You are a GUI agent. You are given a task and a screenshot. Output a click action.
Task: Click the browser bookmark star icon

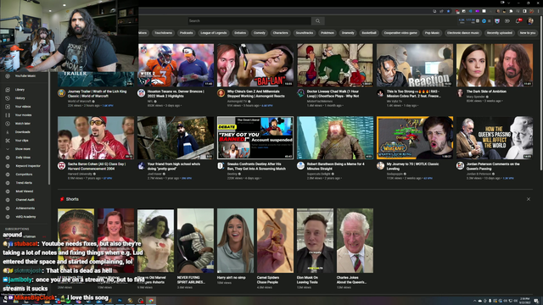(449, 11)
